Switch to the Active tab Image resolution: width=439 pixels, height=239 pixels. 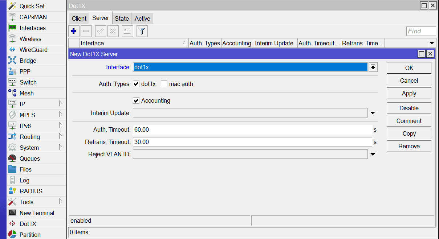(x=142, y=18)
